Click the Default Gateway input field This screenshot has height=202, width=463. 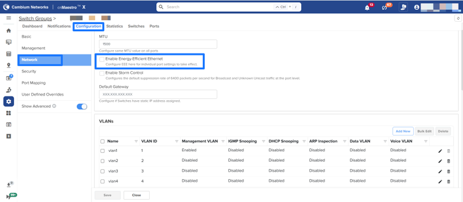pos(158,94)
